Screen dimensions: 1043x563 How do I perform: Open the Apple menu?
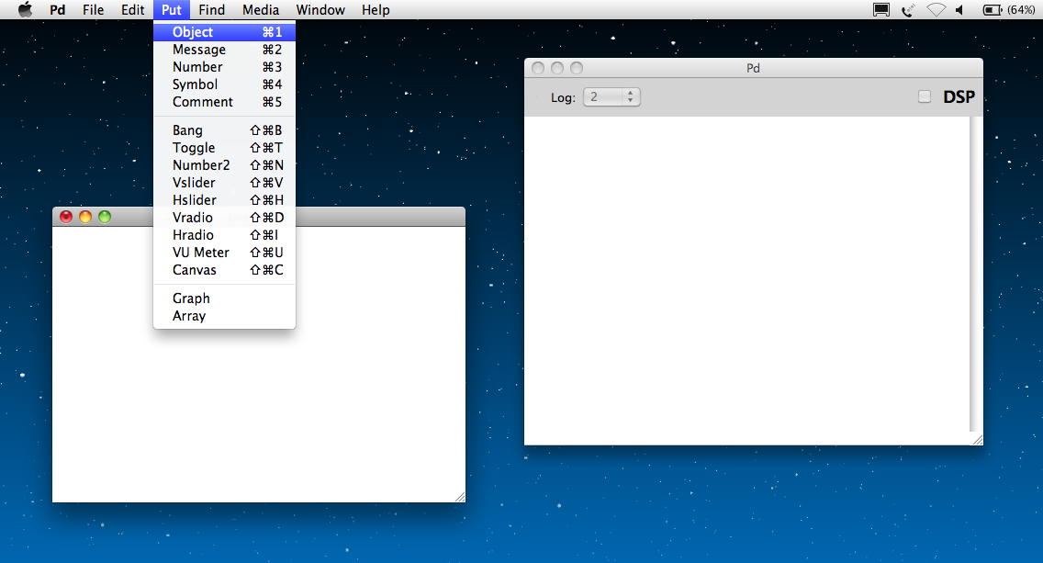point(26,10)
